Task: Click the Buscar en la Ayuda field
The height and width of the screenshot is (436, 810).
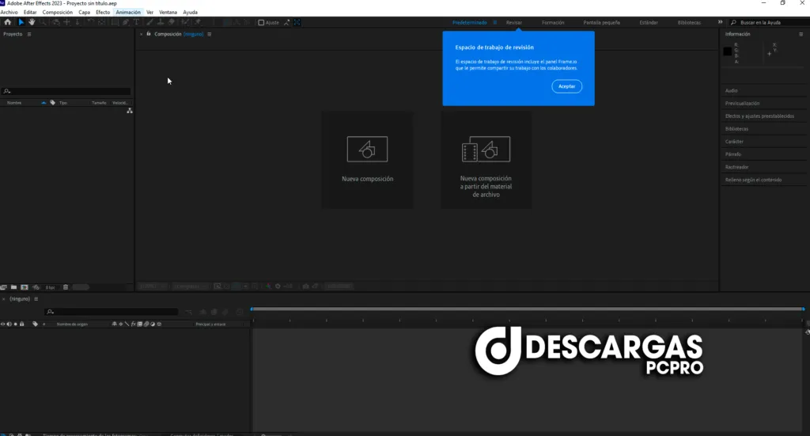Action: click(770, 23)
